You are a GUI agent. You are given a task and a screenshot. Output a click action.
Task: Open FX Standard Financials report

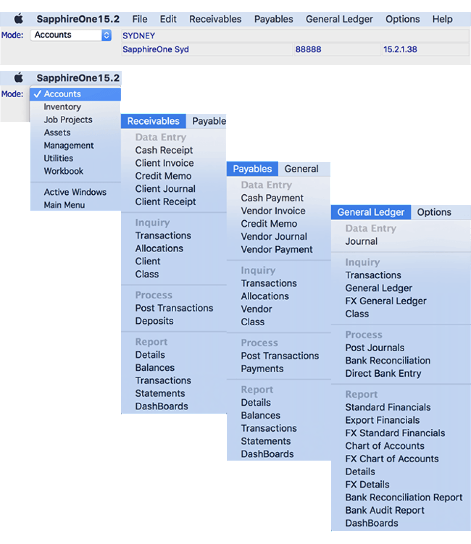[x=395, y=433]
